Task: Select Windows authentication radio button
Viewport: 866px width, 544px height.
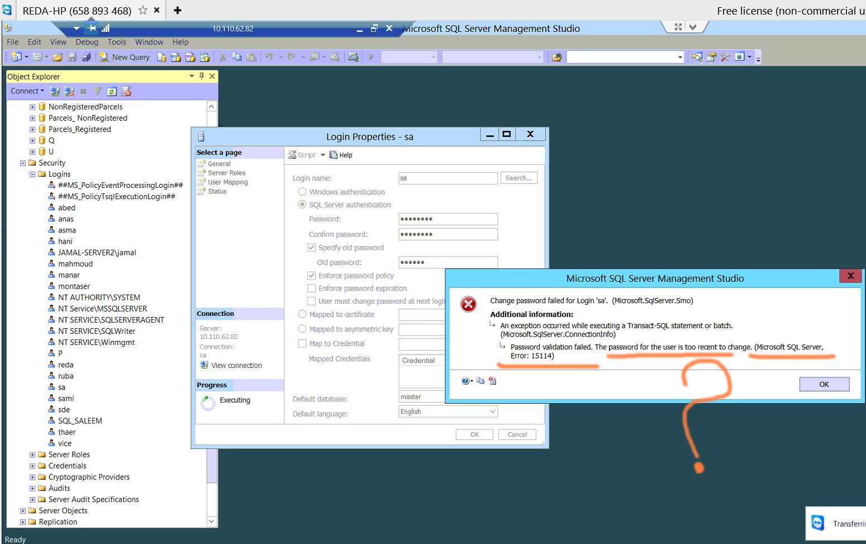Action: (302, 192)
